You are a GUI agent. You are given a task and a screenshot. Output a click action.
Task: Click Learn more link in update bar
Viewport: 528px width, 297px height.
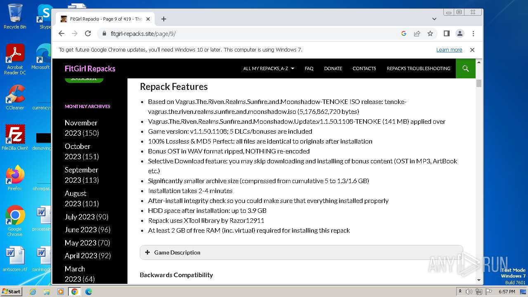(x=449, y=50)
